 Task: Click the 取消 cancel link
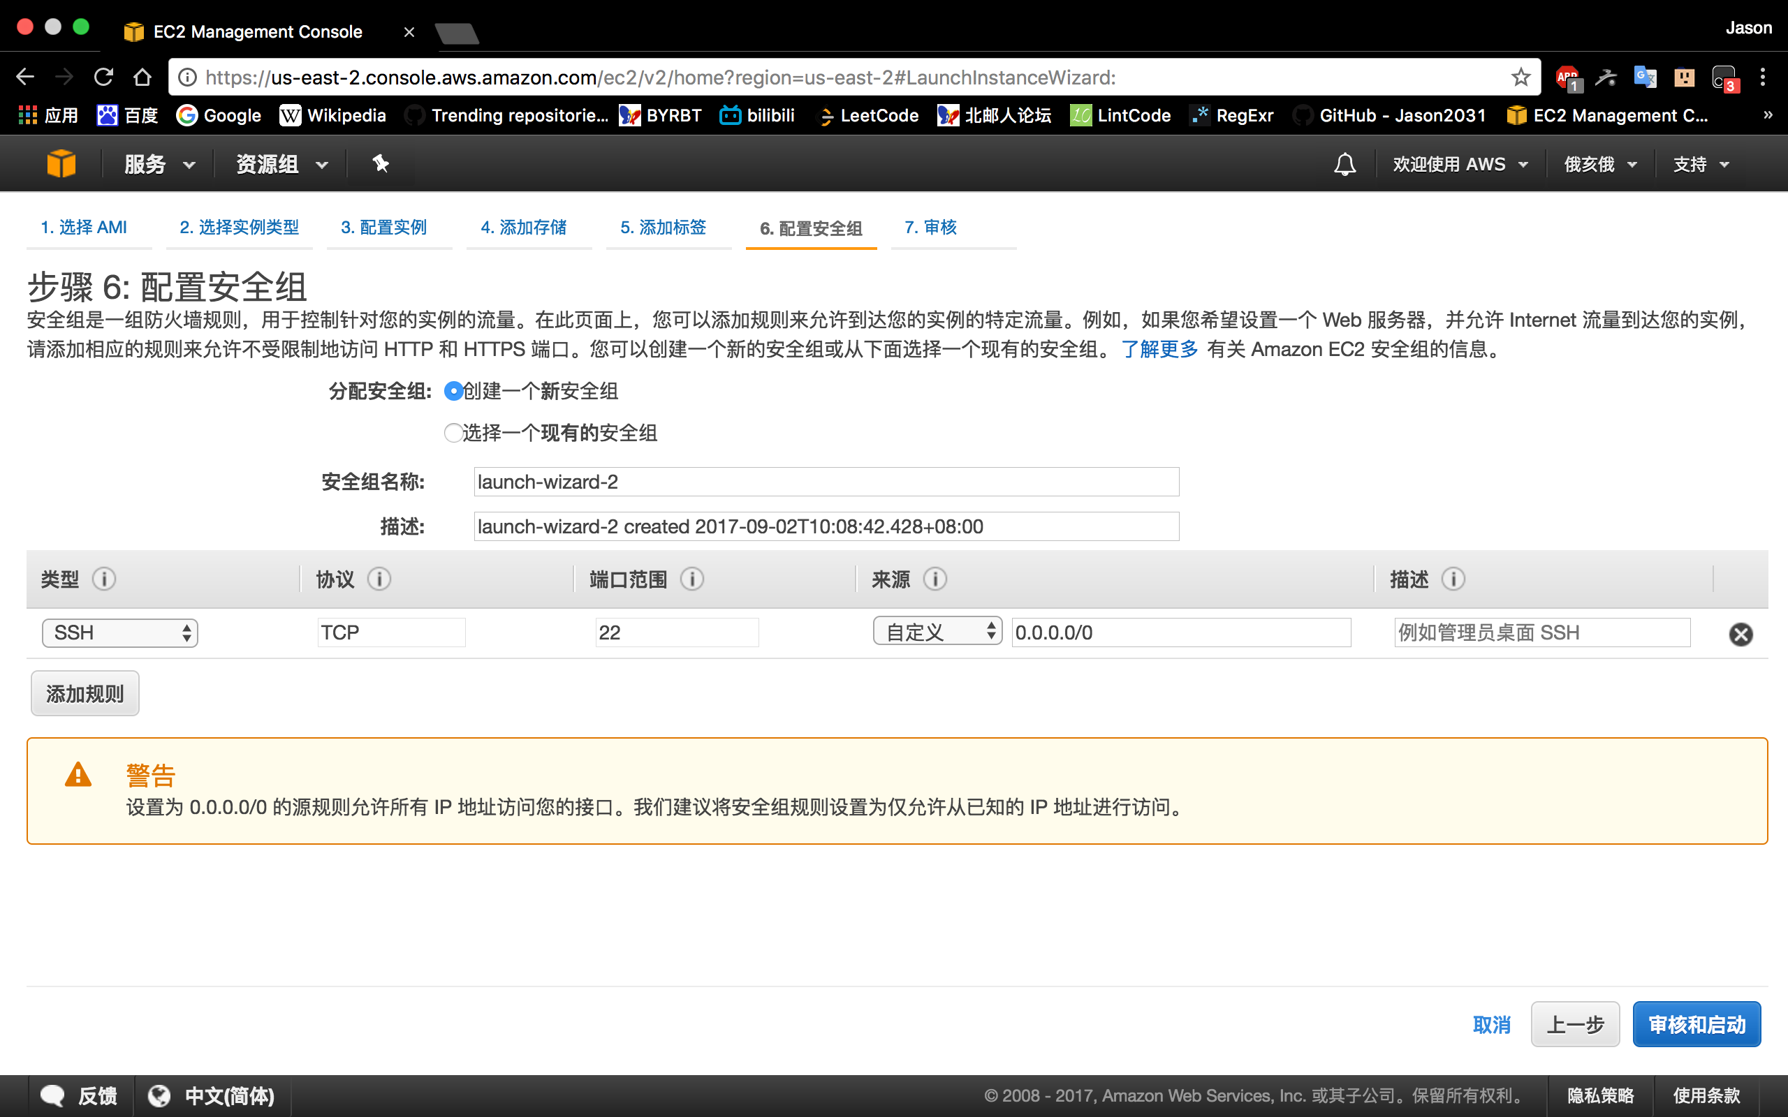click(x=1492, y=1025)
